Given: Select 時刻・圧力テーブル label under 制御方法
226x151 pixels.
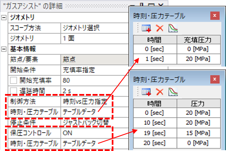Looking at the screenshot, I should 34,112.
